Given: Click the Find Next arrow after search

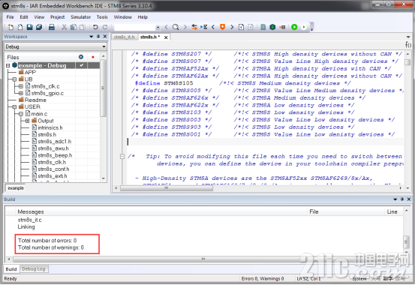Looking at the screenshot, I should pos(185,27).
